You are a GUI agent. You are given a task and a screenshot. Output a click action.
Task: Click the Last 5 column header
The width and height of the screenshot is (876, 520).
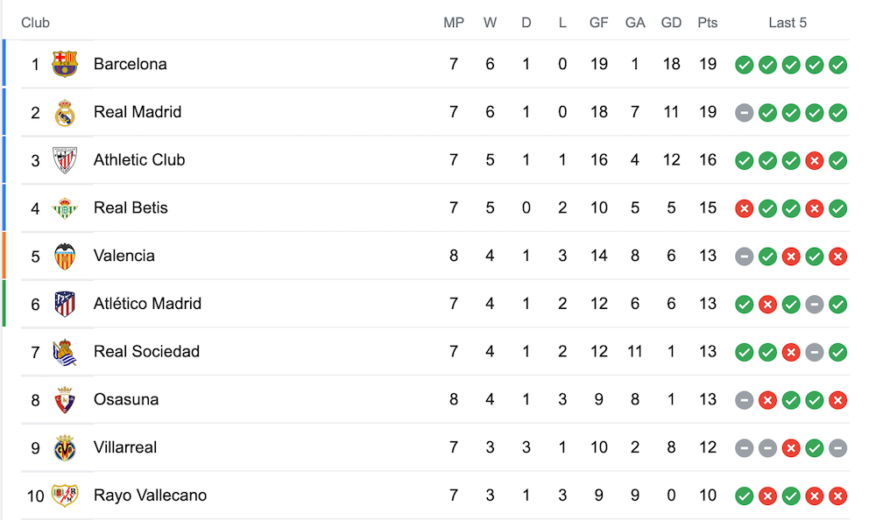[x=788, y=23]
